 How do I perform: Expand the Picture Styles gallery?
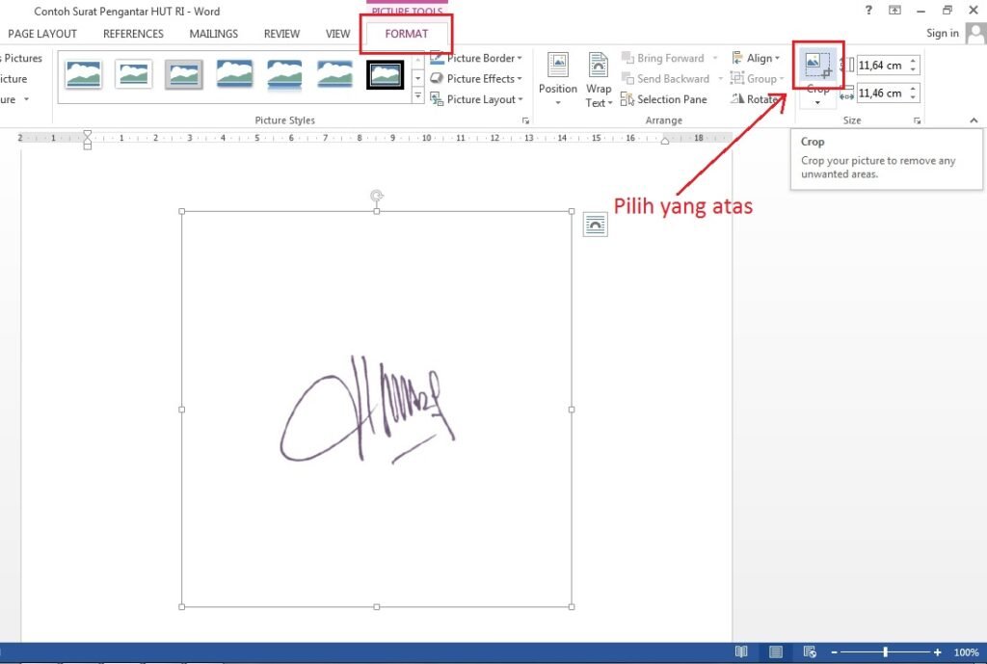(x=418, y=95)
